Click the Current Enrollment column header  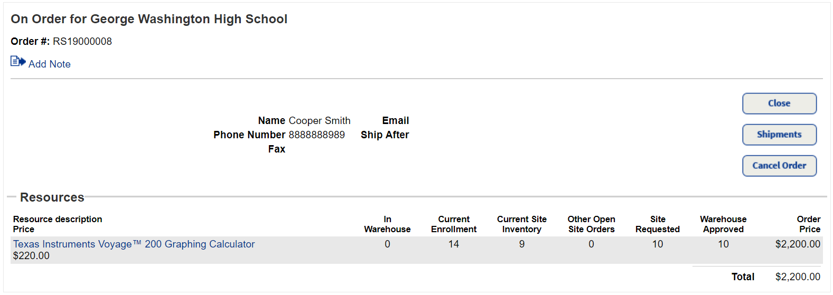pyautogui.click(x=454, y=224)
